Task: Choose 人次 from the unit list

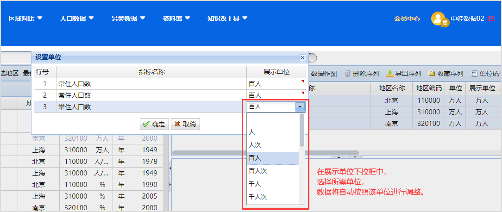Action: (255, 145)
